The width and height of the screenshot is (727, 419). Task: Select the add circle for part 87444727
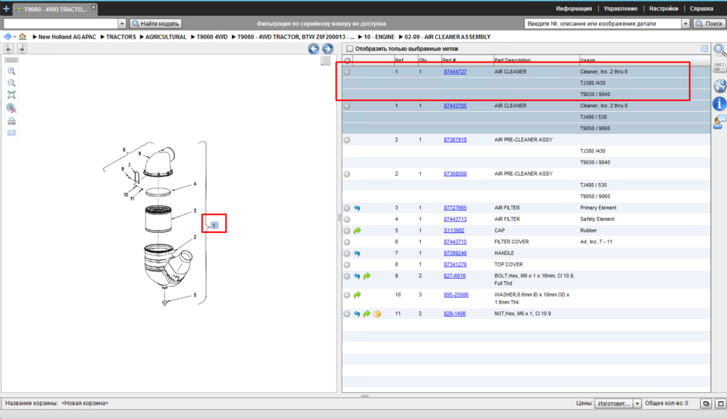coord(347,72)
